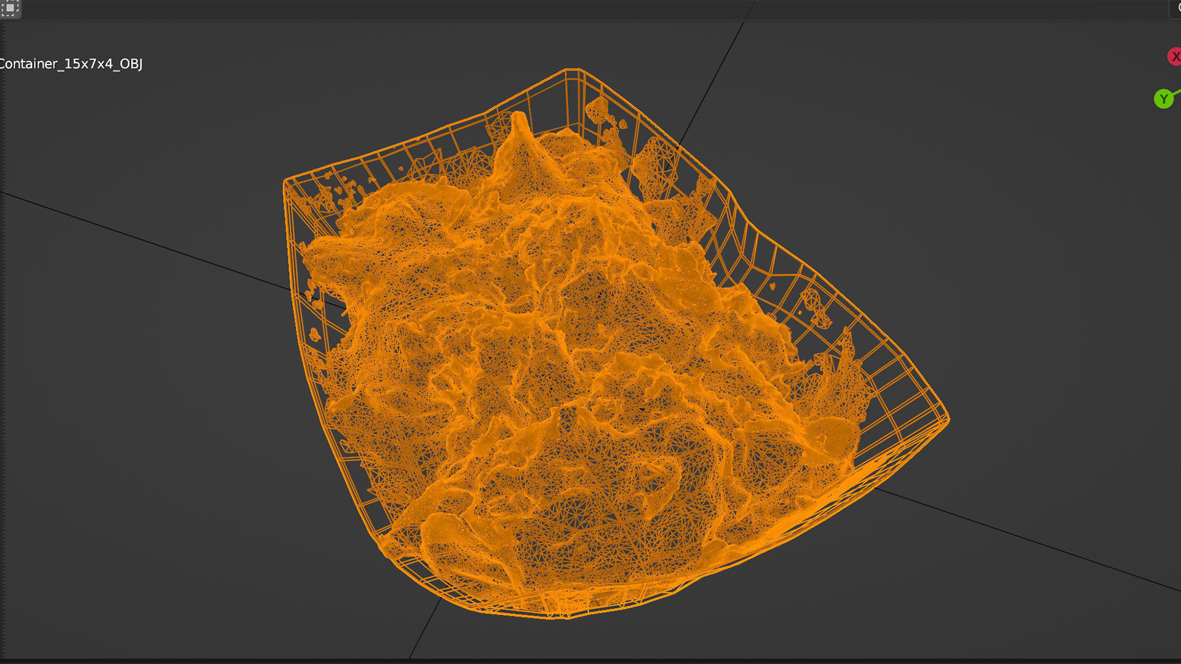Click the topmost corner of container wireframe

pyautogui.click(x=573, y=70)
